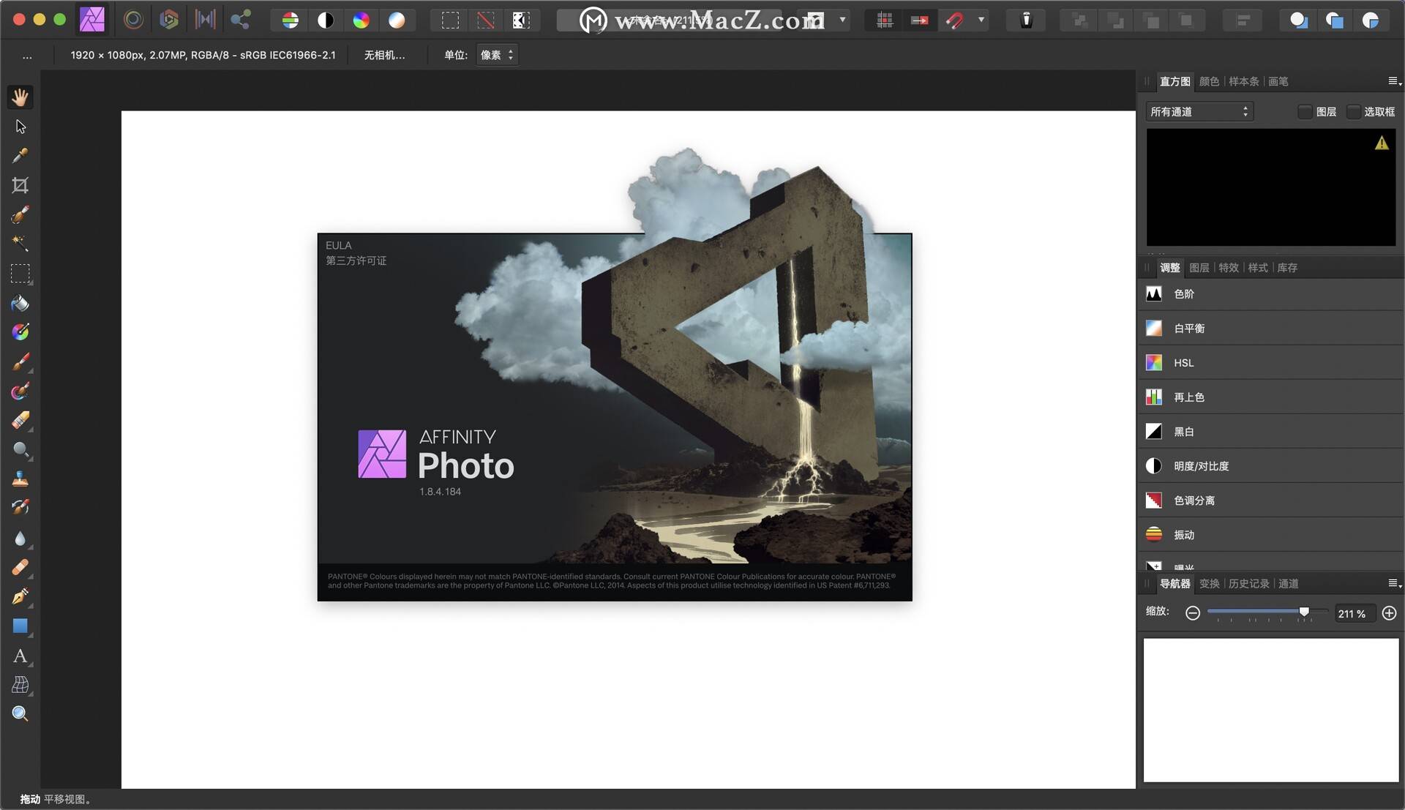Select the Erase Brush tool

tap(20, 420)
